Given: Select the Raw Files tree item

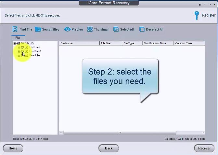Looking at the screenshot, I should click(x=35, y=55).
